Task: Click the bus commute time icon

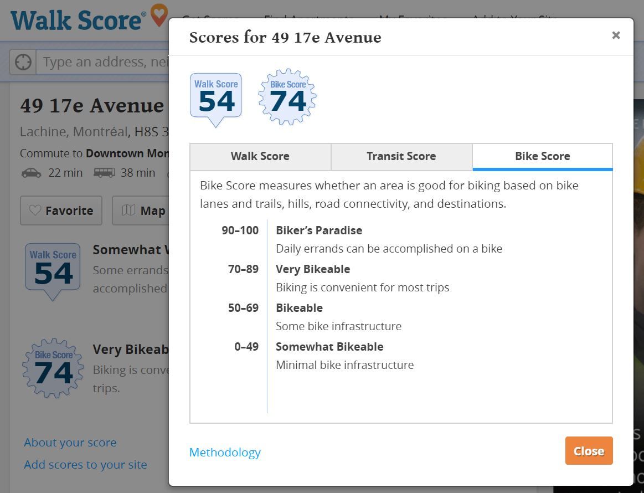Action: tap(104, 173)
